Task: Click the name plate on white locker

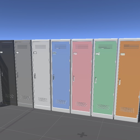Action: click(35, 53)
